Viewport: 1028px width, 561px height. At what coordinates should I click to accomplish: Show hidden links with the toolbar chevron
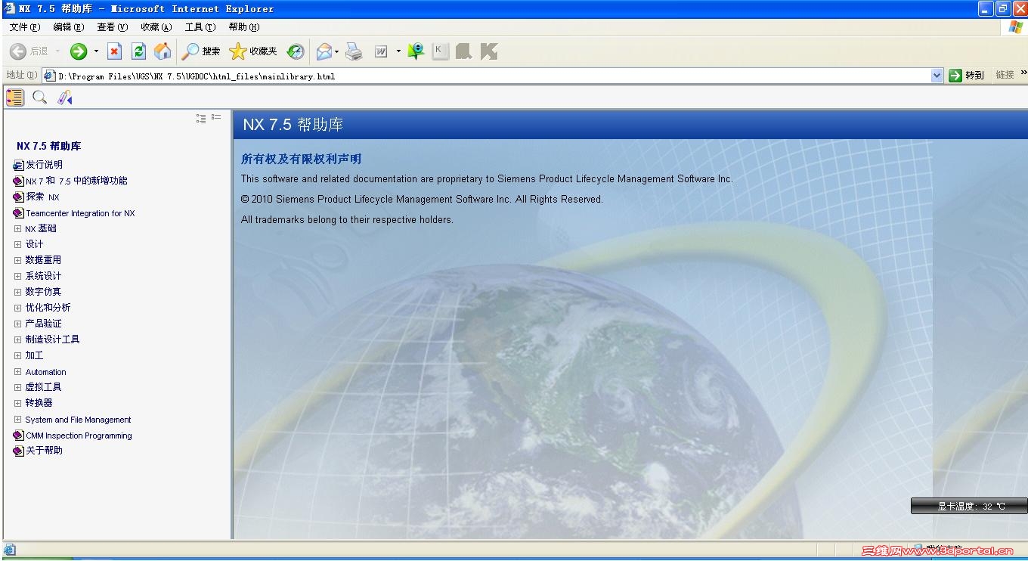click(x=1023, y=73)
